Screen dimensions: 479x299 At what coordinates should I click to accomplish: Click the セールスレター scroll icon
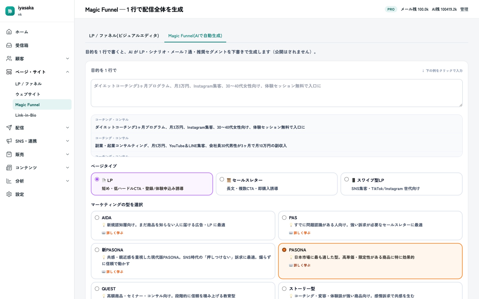(x=229, y=180)
